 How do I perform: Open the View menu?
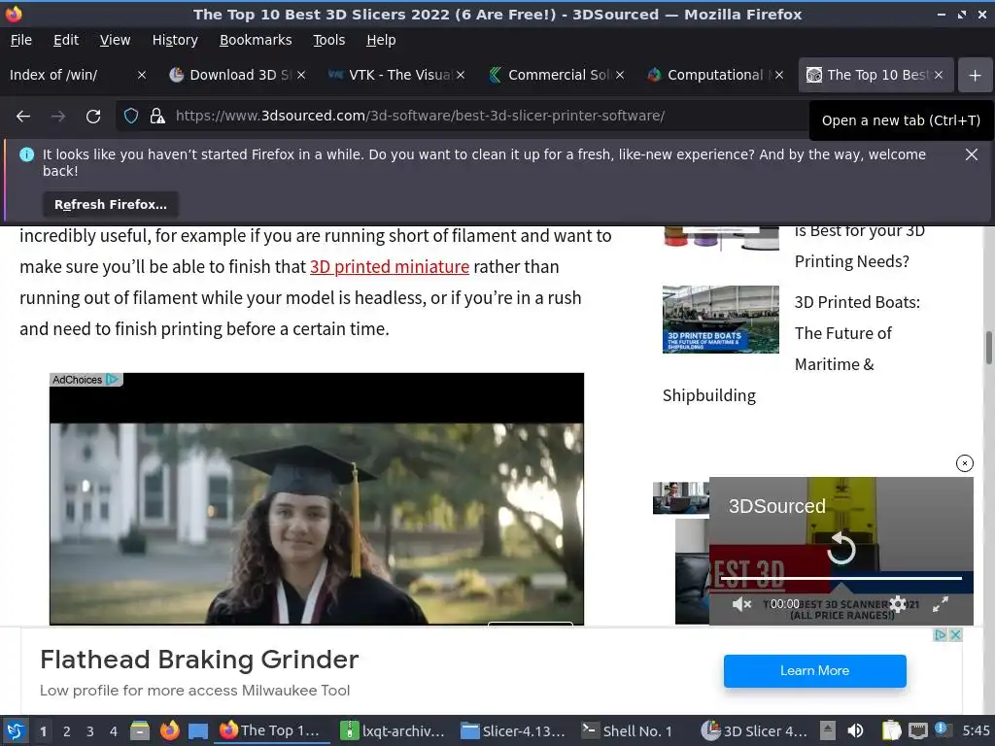115,40
